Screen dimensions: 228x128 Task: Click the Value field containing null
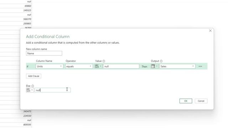click(x=121, y=66)
